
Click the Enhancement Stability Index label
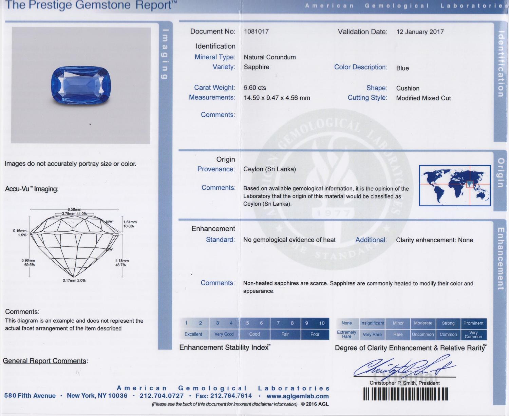click(225, 347)
